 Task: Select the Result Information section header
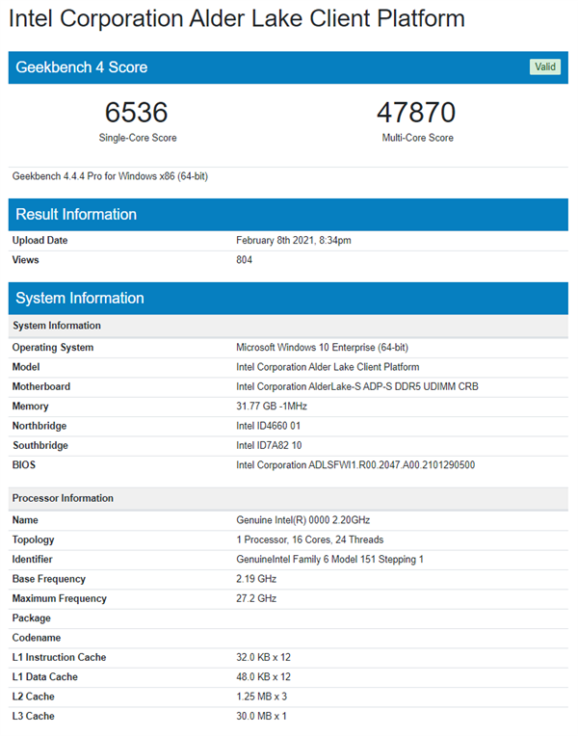76,214
